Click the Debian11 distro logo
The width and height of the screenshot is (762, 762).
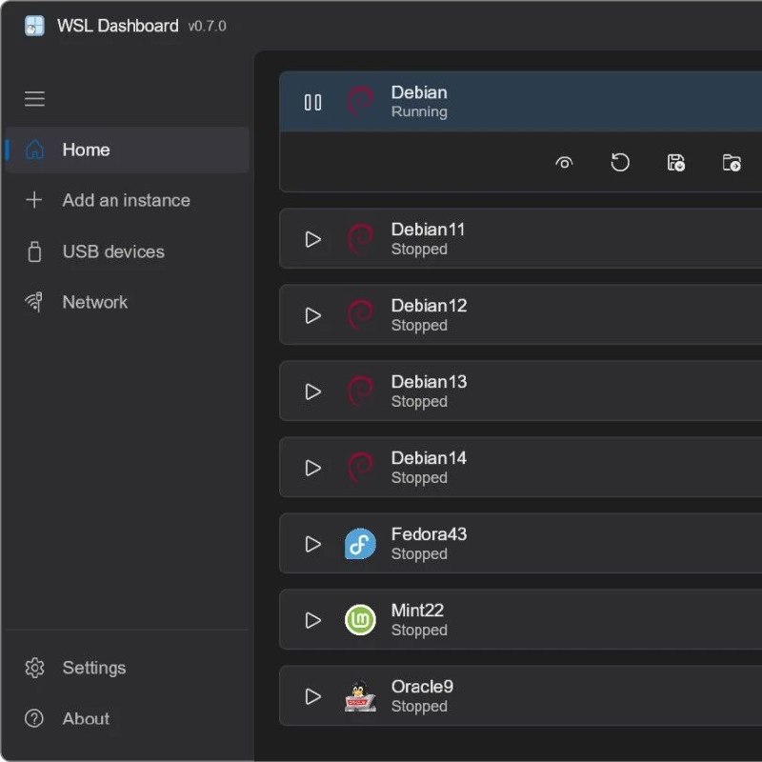pyautogui.click(x=361, y=239)
